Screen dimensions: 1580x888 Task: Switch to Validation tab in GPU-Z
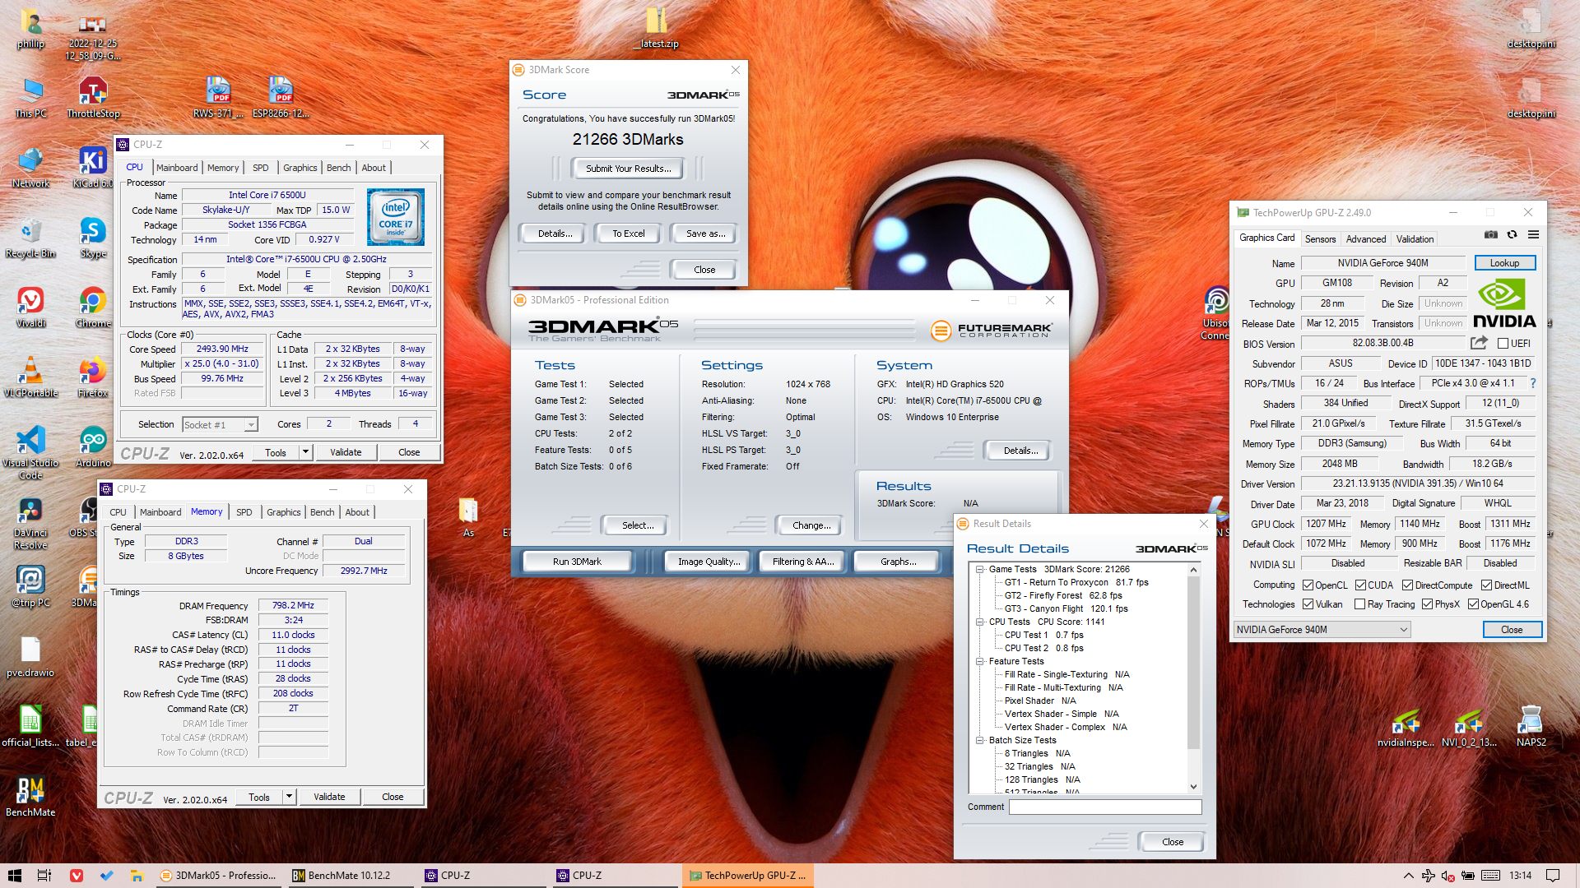pyautogui.click(x=1415, y=238)
